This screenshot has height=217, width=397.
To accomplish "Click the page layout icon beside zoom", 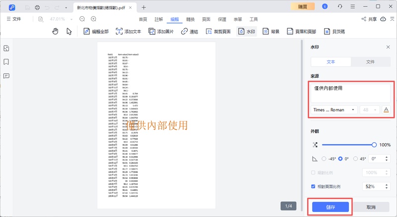I will [41, 19].
